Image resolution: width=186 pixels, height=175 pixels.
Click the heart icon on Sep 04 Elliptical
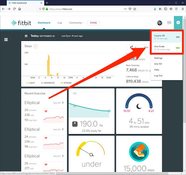pos(46,111)
